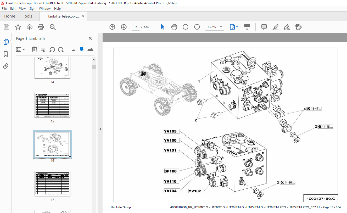Zoom out with the minus button

pos(186,27)
